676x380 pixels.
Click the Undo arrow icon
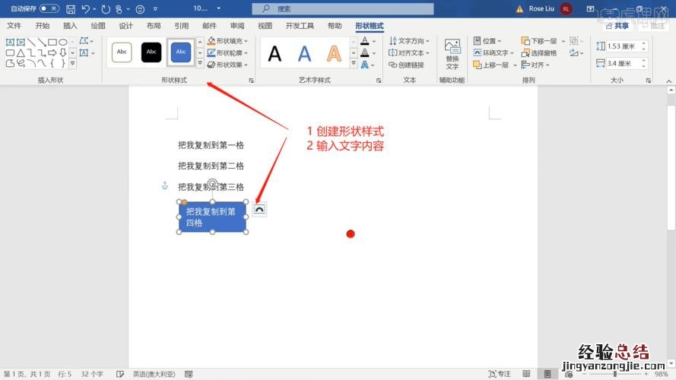pos(85,9)
